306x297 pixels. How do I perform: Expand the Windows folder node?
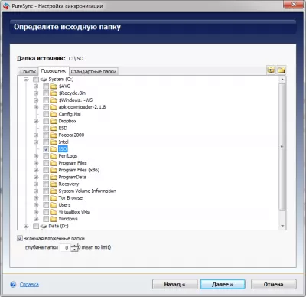tap(36, 219)
